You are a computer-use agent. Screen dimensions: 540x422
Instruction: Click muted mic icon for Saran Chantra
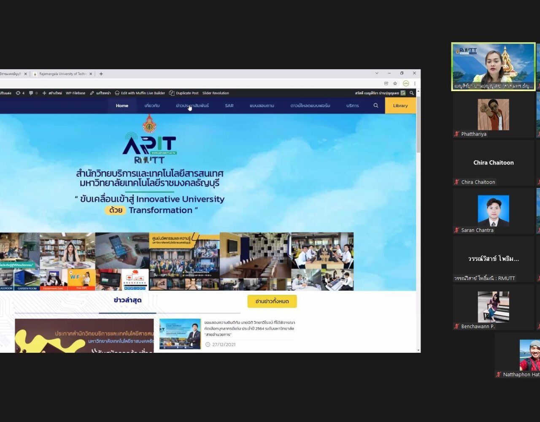[456, 230]
